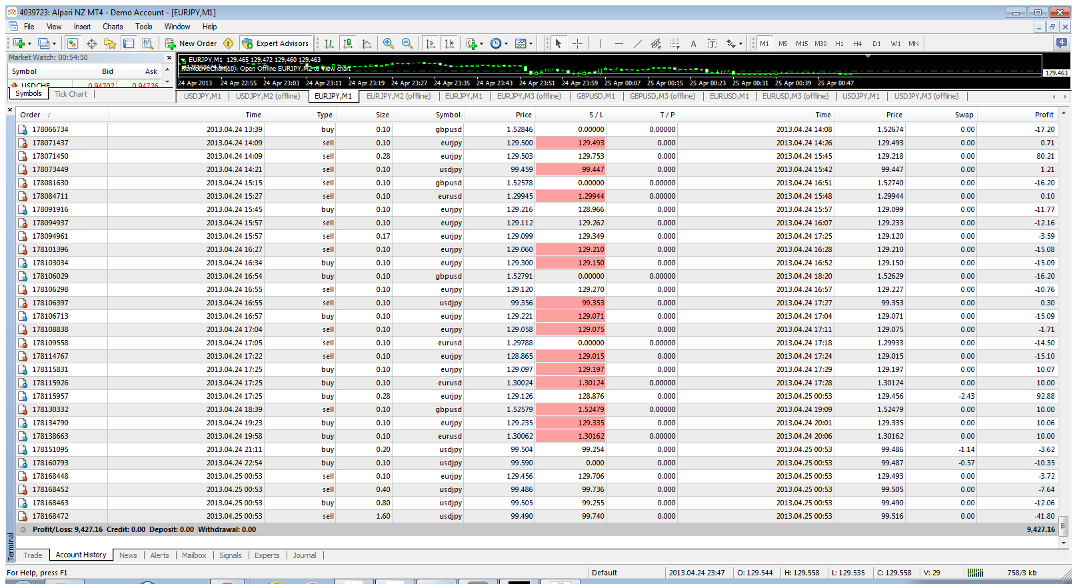Toggle the Market Watch window icon
Screen dimensions: 1077x584
(x=73, y=43)
